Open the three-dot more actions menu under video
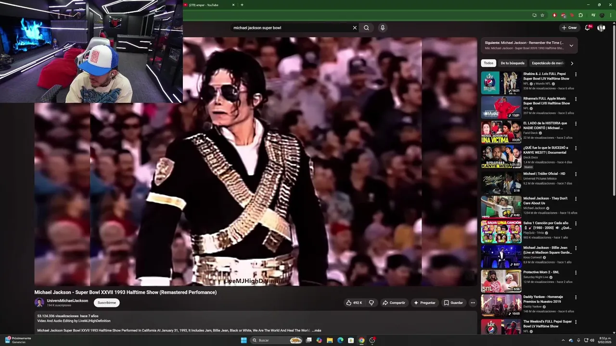 tap(473, 303)
